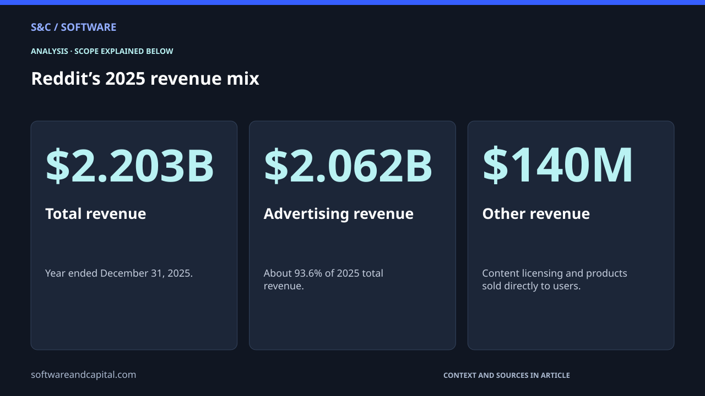705x396 pixels.
Task: Click the $2.203B total revenue figure
Action: [x=129, y=165]
